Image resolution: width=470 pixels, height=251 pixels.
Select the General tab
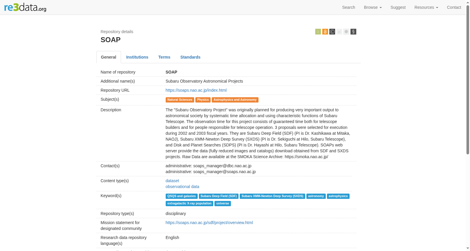tap(109, 57)
